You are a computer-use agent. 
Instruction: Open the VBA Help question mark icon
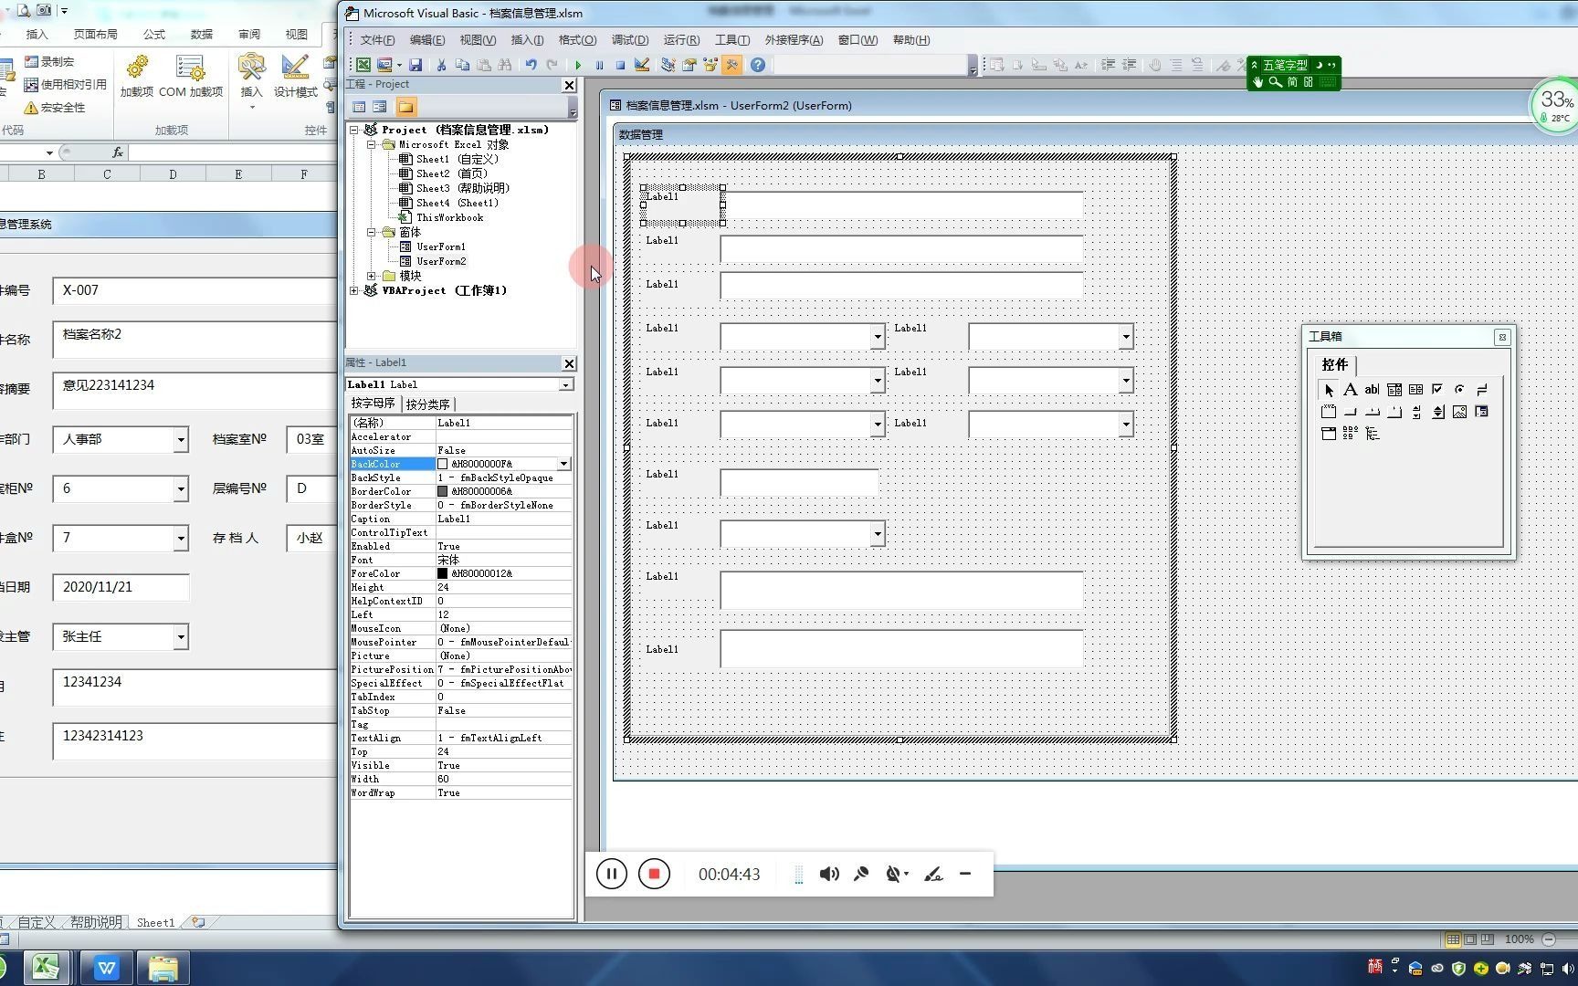tap(757, 65)
